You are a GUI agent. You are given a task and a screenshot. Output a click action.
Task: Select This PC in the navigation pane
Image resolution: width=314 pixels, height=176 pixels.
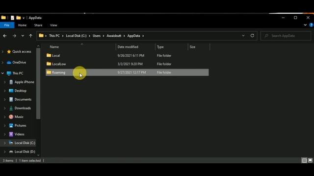tap(18, 73)
